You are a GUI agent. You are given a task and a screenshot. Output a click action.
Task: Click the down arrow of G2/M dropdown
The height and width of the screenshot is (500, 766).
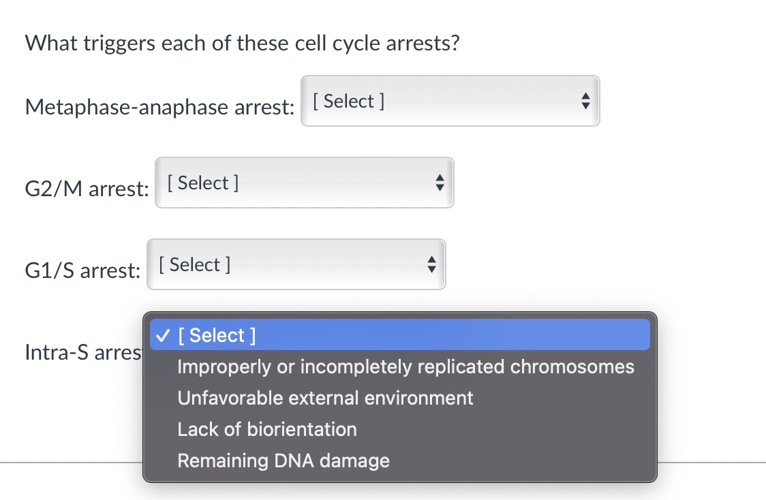pyautogui.click(x=440, y=187)
